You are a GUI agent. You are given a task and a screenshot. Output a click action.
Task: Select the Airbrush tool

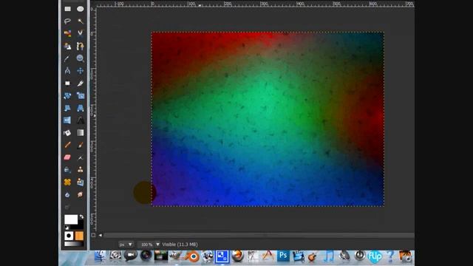tap(81, 157)
